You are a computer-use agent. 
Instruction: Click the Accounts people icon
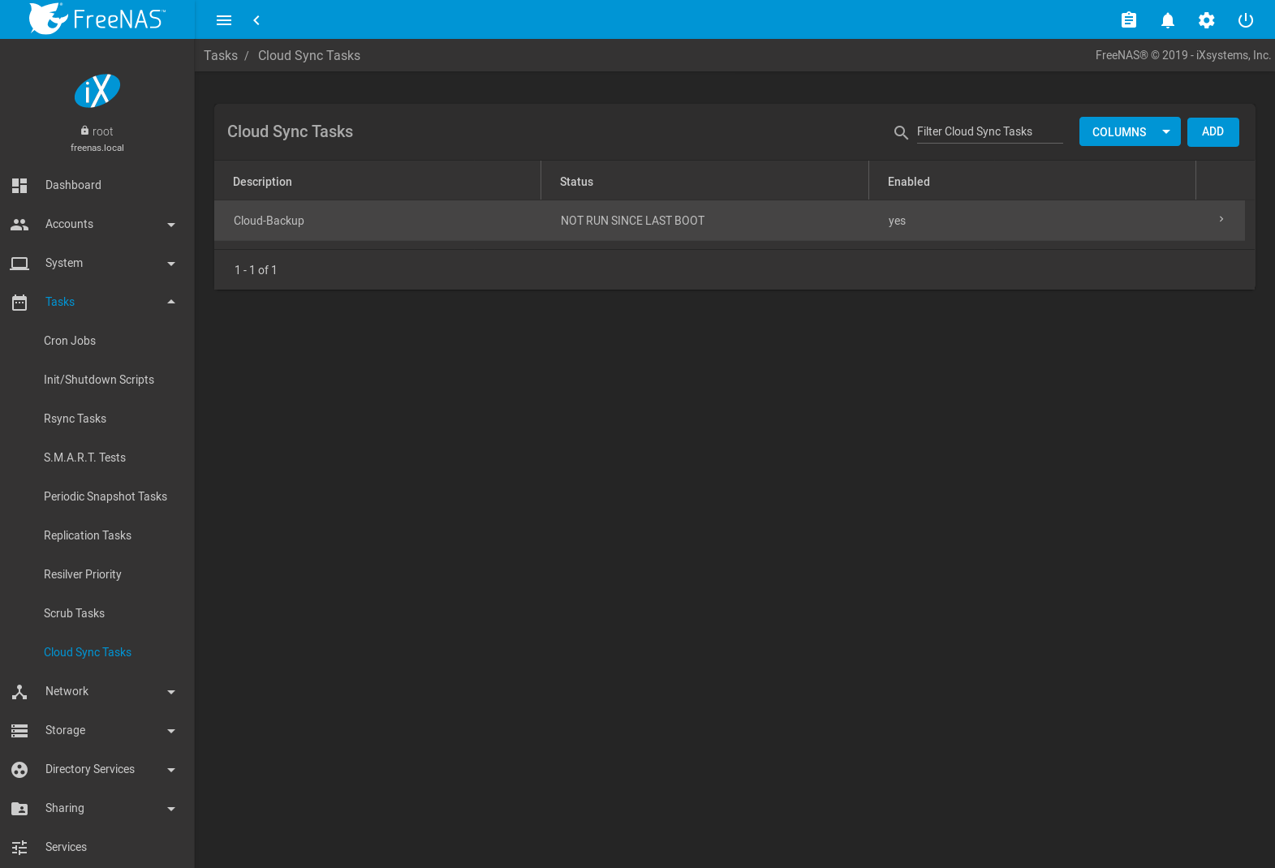[19, 224]
